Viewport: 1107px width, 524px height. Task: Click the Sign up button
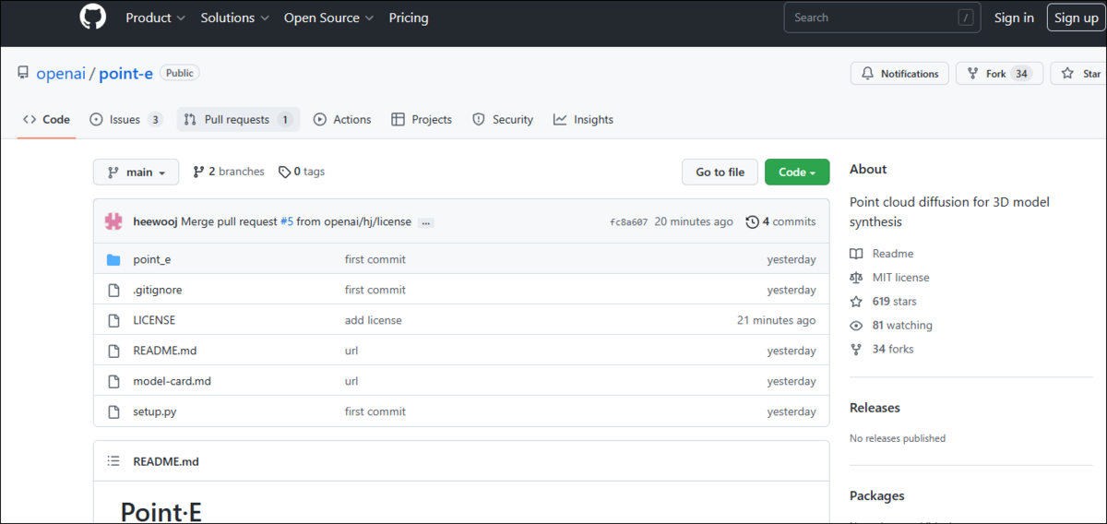[1076, 18]
